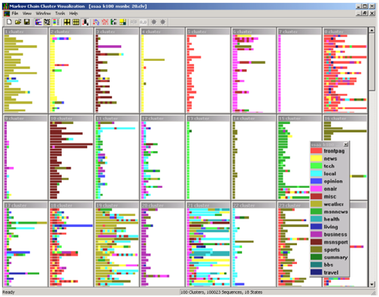This screenshot has height=297, width=379.
Task: Click the scroll up arrow
Action: [x=371, y=30]
